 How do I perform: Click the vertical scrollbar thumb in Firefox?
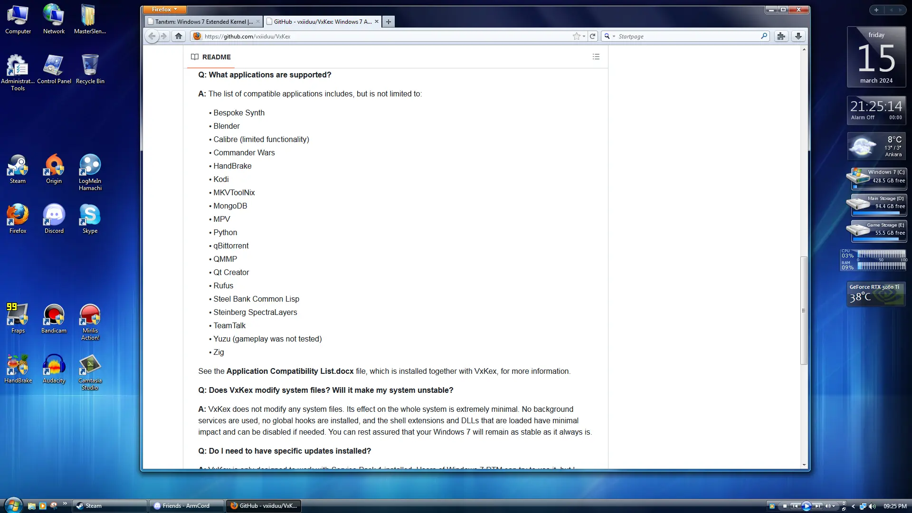(804, 311)
